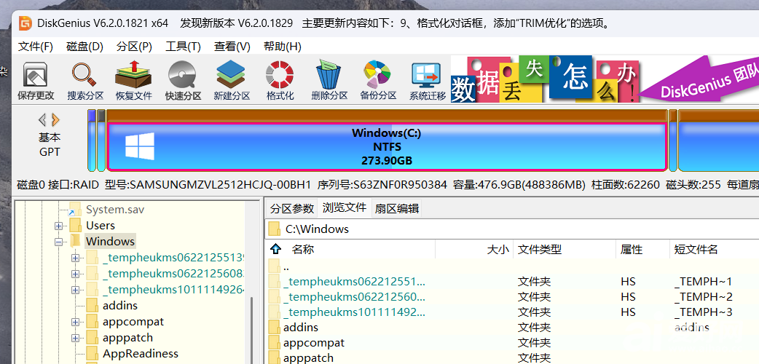Click the Windows logo on C: partition bar
The height and width of the screenshot is (364, 759).
click(139, 146)
